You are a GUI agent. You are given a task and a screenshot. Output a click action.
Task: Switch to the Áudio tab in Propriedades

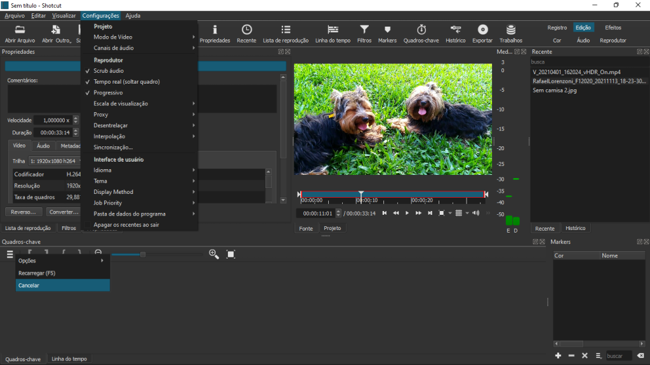coord(43,145)
